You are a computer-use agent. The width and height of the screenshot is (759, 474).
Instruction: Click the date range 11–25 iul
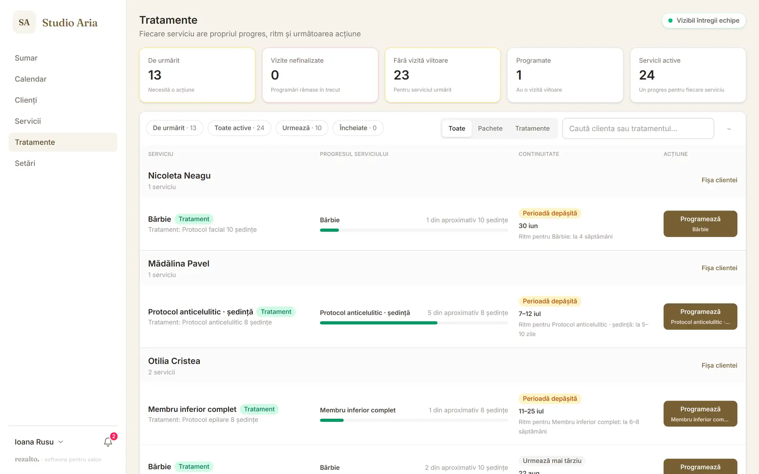pyautogui.click(x=531, y=411)
